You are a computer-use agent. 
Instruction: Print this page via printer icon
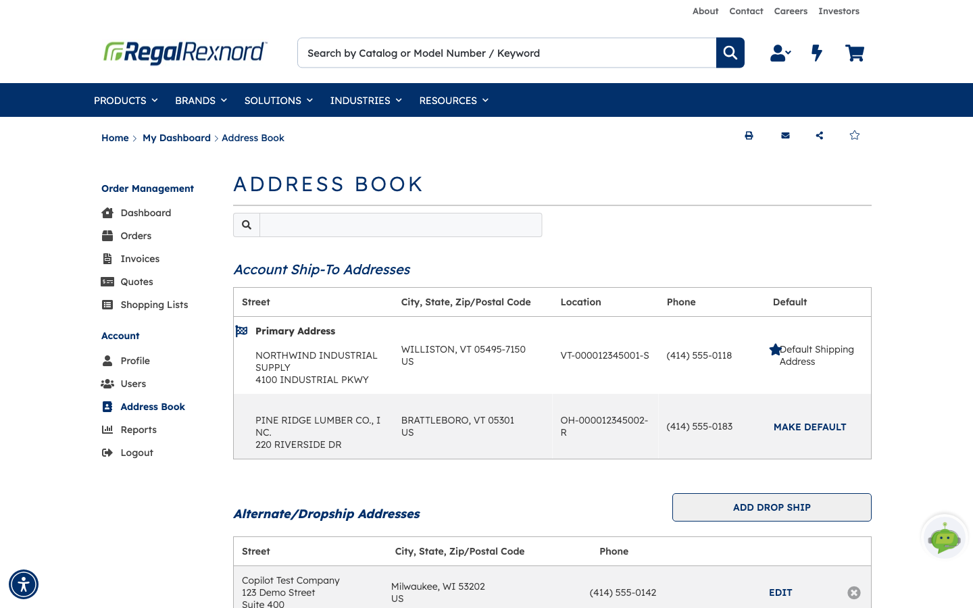749,135
